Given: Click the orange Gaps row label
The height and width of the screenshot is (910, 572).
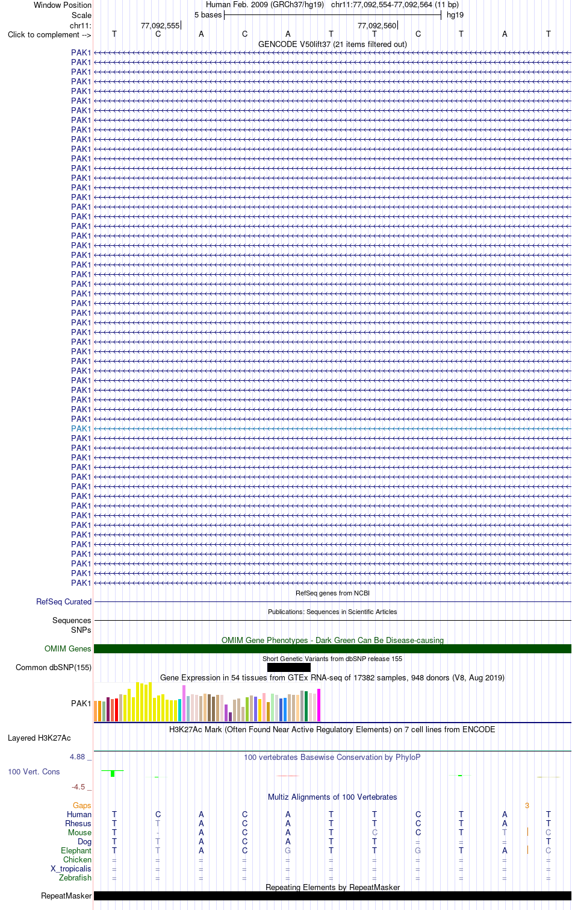Looking at the screenshot, I should [x=82, y=805].
